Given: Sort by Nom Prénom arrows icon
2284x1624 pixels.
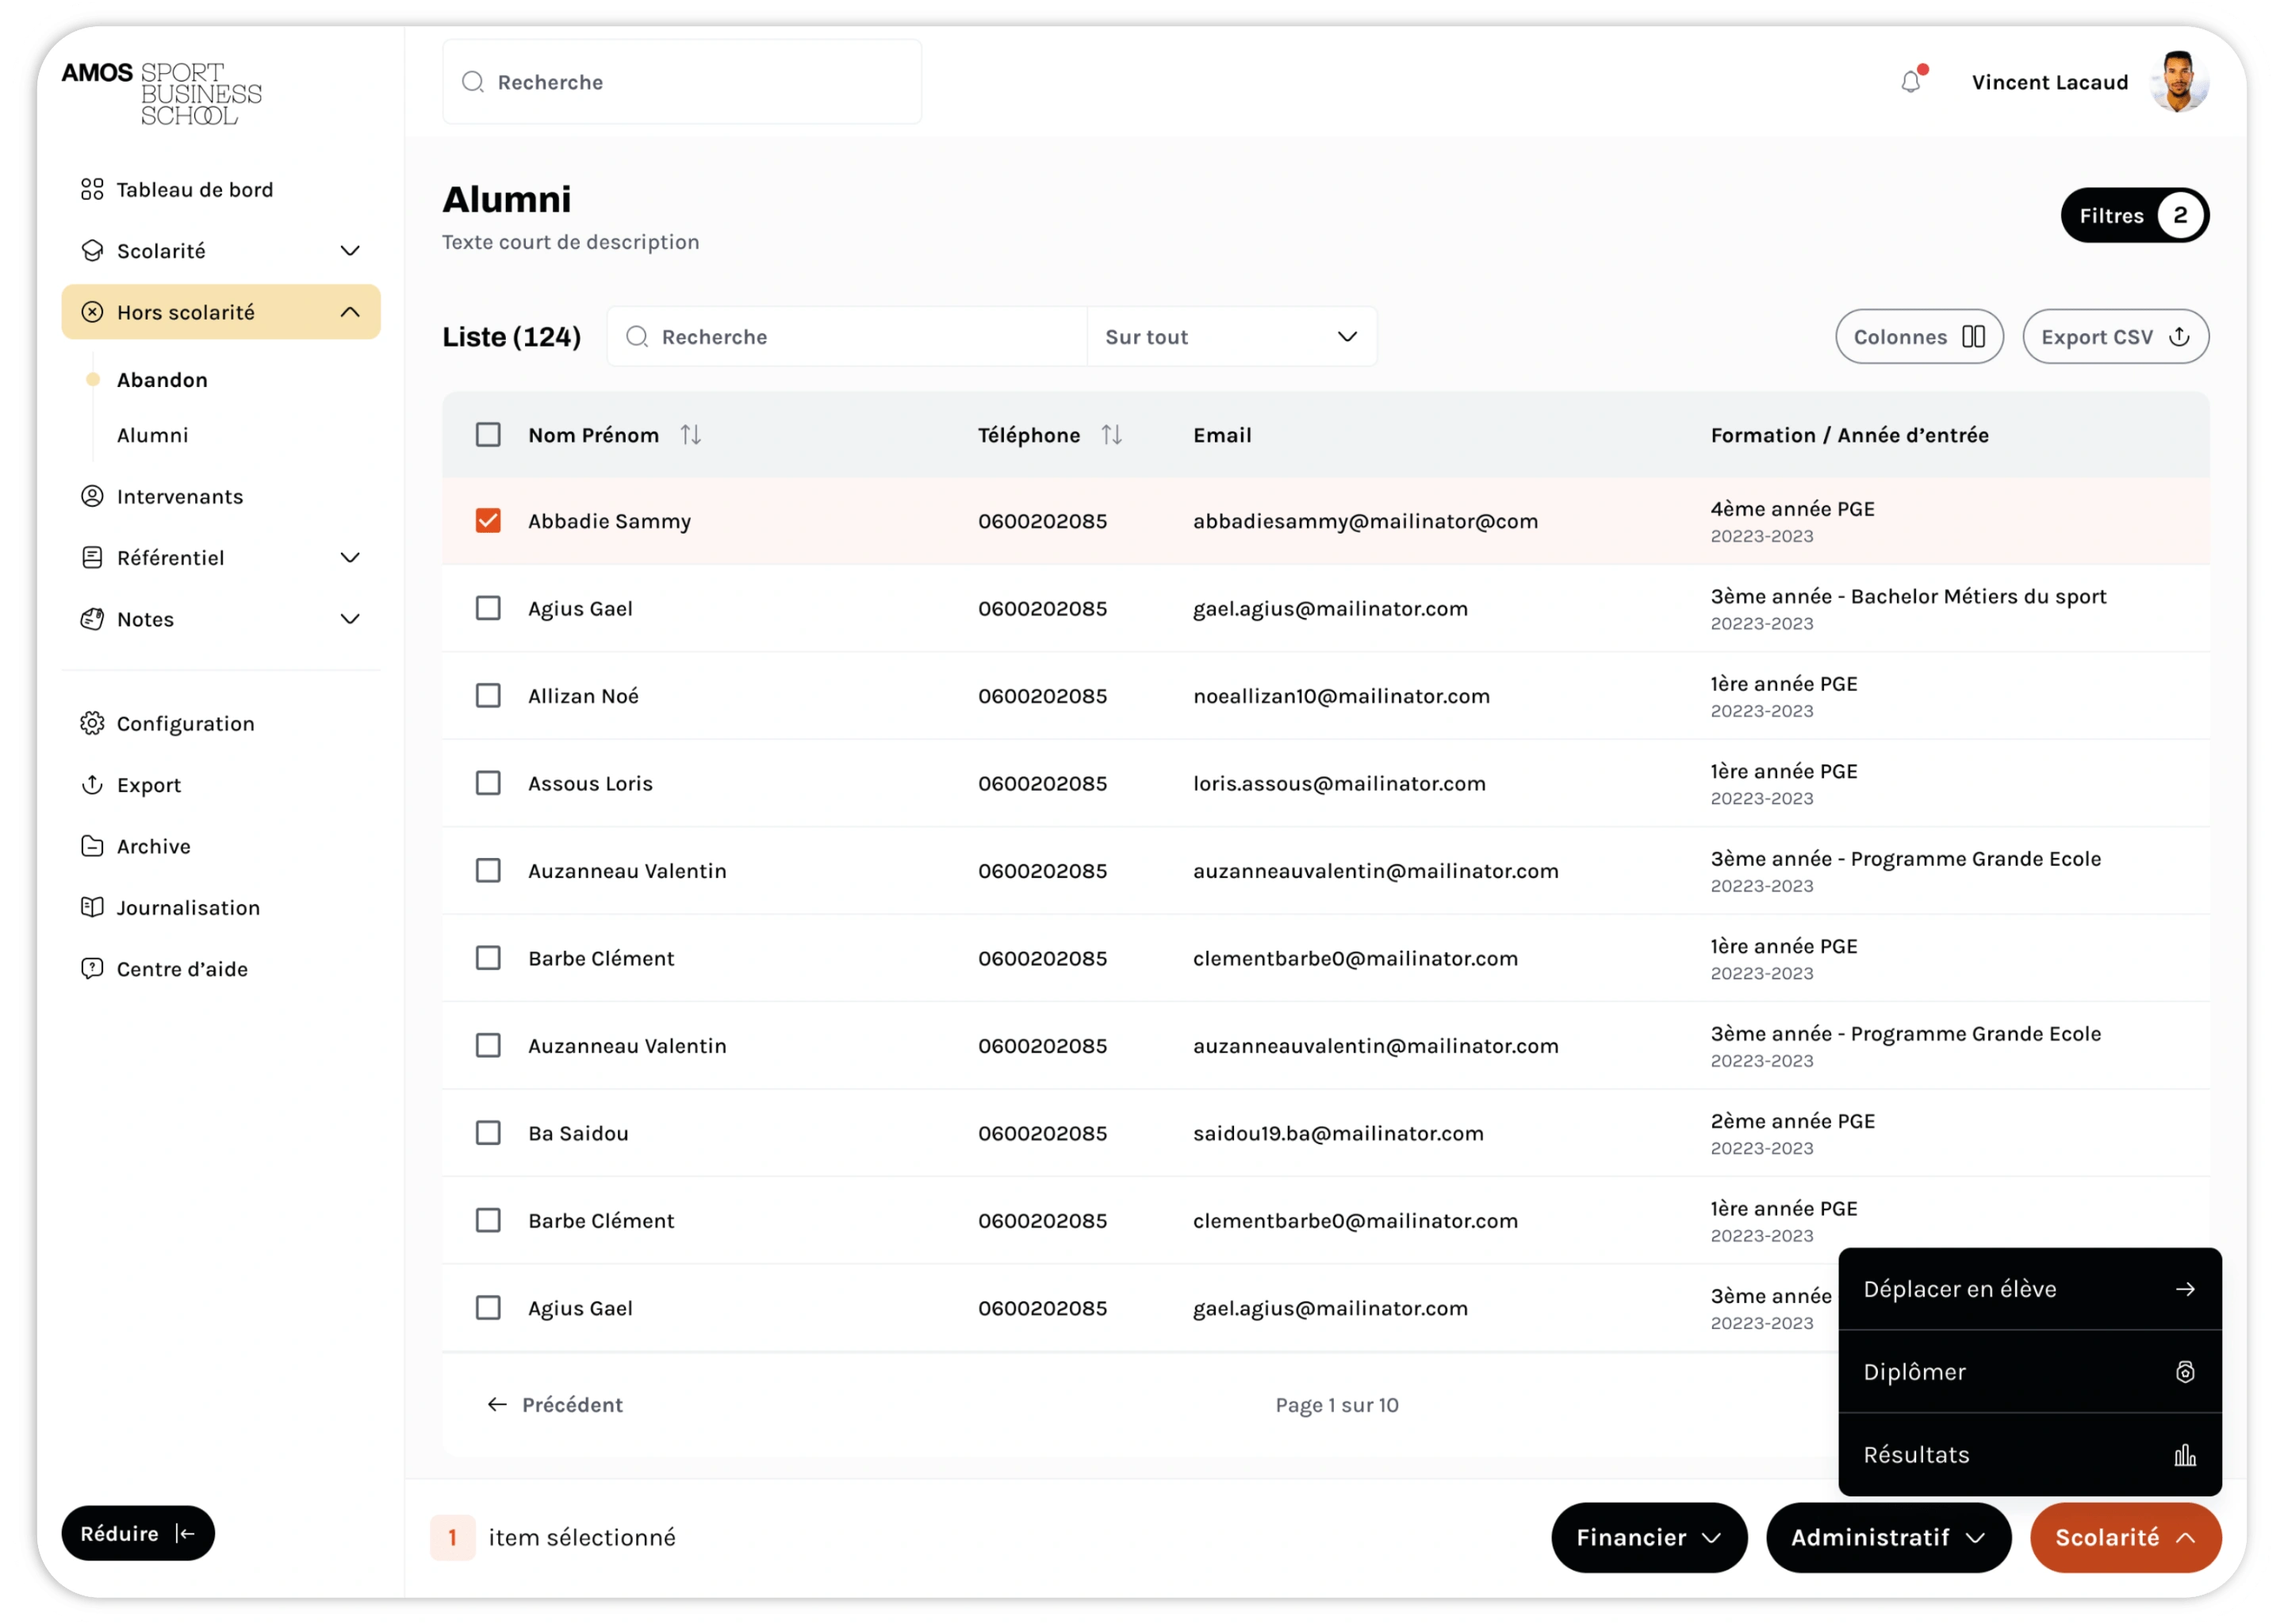Looking at the screenshot, I should 690,435.
